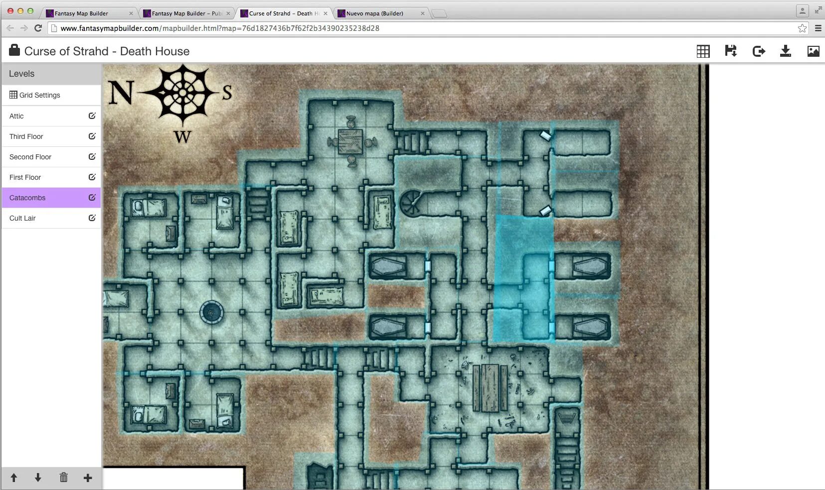Click the export arrow icon in toolbar
The width and height of the screenshot is (825, 490).
click(759, 51)
